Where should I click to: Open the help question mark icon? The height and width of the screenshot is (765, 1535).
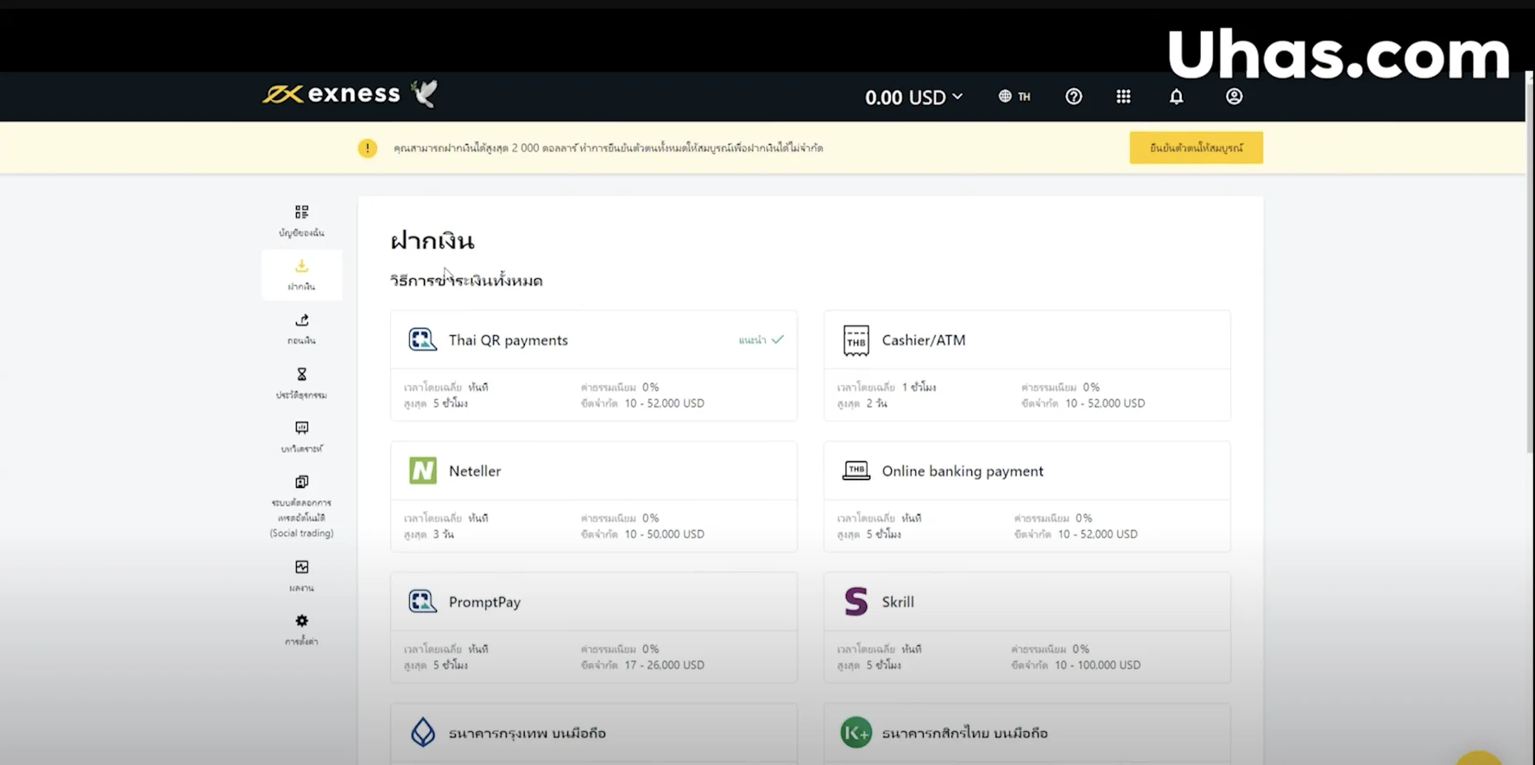[x=1073, y=97]
